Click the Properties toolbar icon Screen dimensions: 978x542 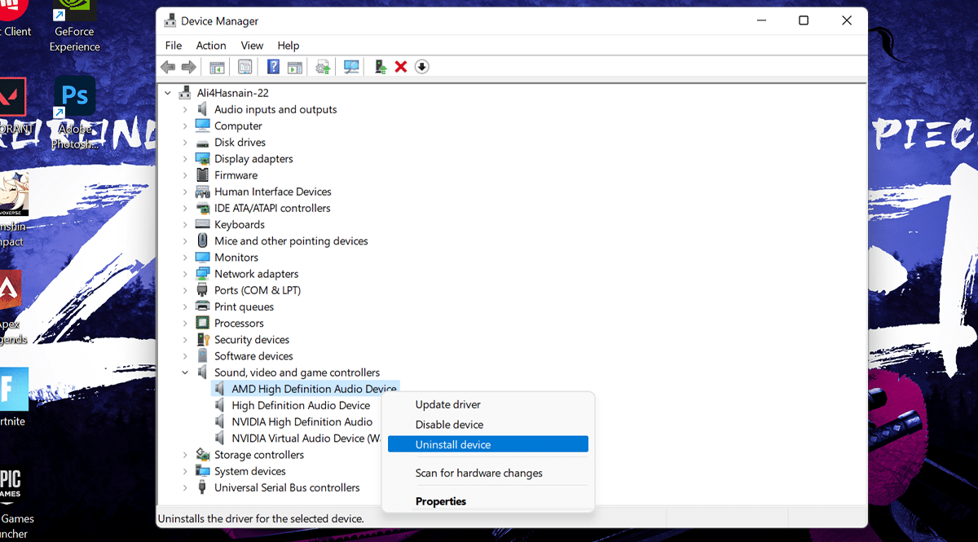pyautogui.click(x=244, y=67)
